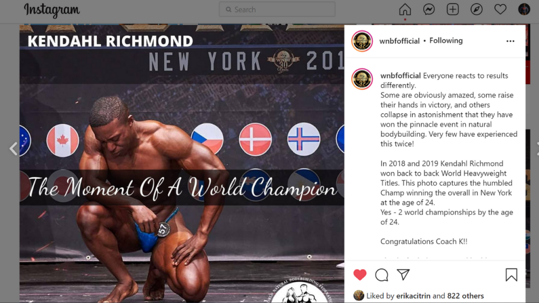Screen dimensions: 539x303
Task: Open activity notifications heart icon in navbar
Action: pos(500,9)
